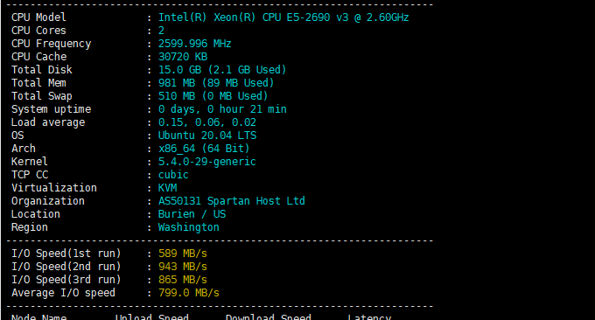
Task: Click the Region label
Action: pyautogui.click(x=30, y=227)
